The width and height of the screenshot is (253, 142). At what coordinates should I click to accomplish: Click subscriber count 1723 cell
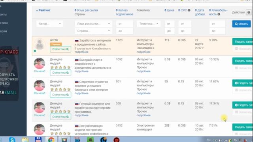[119, 40]
